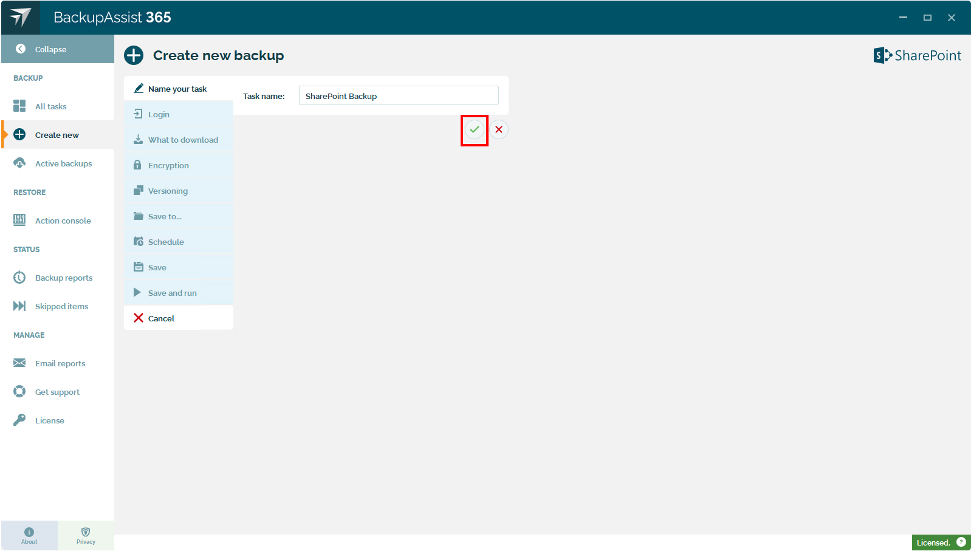Open the Versioning step
The height and width of the screenshot is (551, 971).
(x=179, y=191)
